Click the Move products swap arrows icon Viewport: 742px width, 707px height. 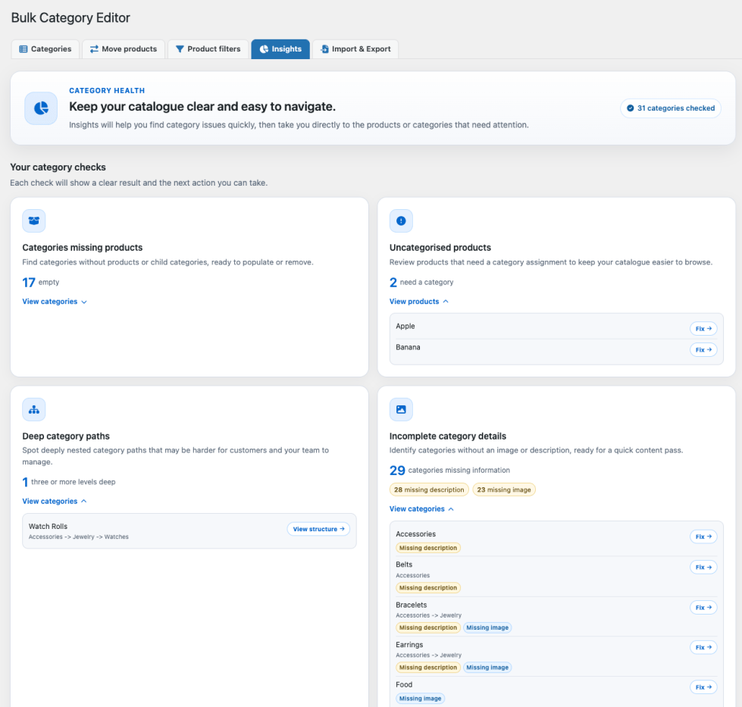(94, 48)
